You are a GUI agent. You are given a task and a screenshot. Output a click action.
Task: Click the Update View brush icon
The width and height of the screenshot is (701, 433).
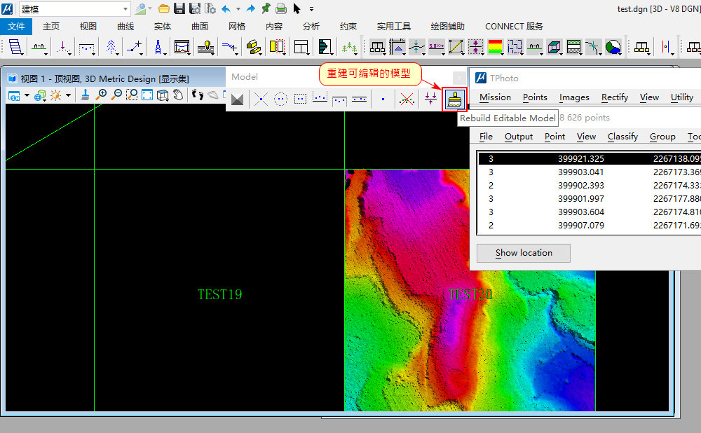[85, 95]
